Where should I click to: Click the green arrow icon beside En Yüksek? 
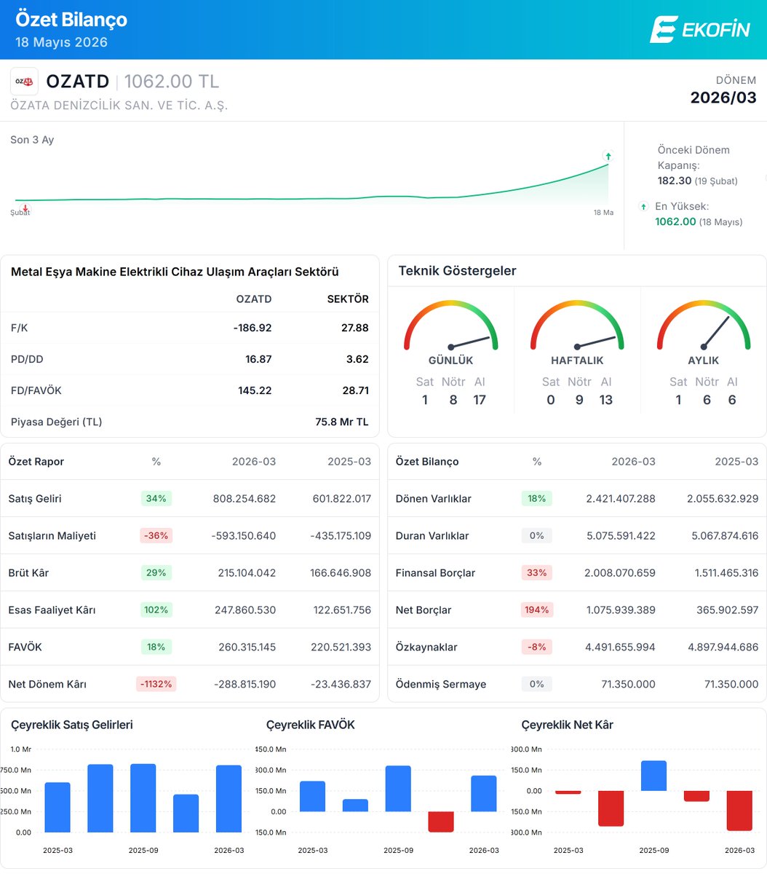tap(643, 207)
